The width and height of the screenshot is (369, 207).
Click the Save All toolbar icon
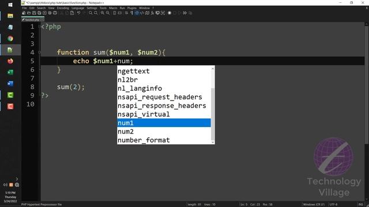pyautogui.click(x=39, y=13)
